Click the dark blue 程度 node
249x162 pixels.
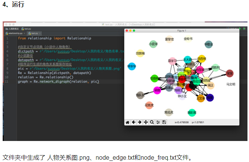tap(210, 98)
